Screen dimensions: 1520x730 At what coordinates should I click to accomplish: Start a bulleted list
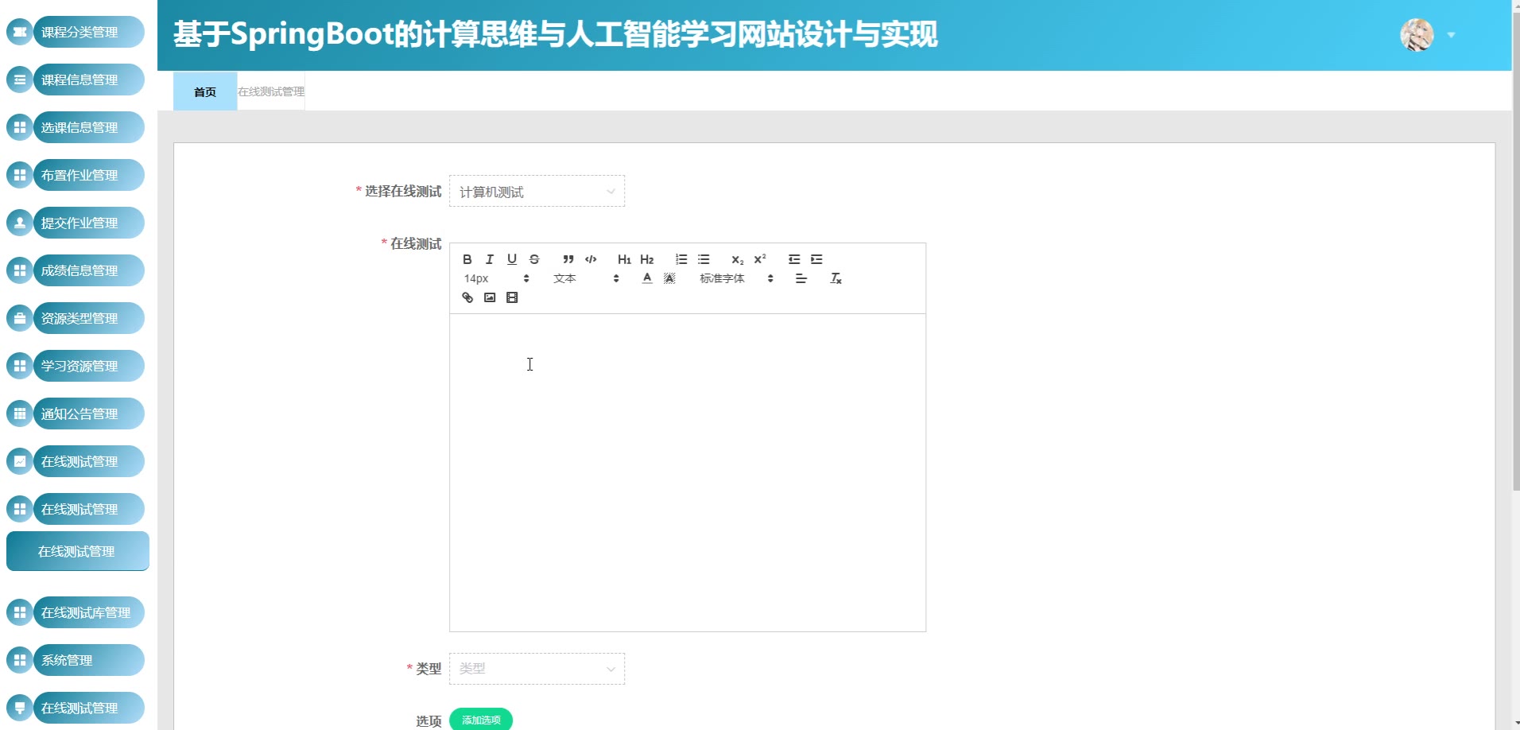pyautogui.click(x=704, y=259)
